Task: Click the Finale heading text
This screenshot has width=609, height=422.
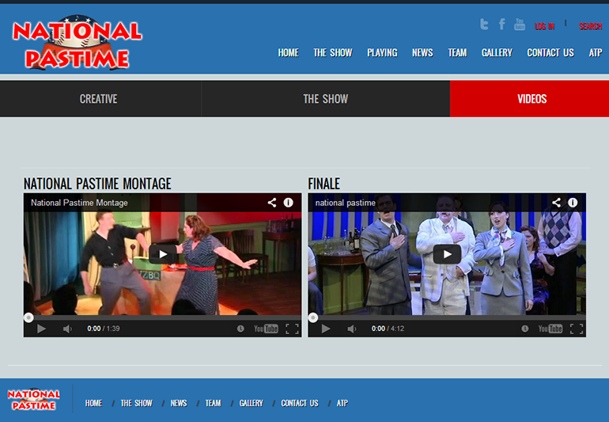Action: (324, 184)
